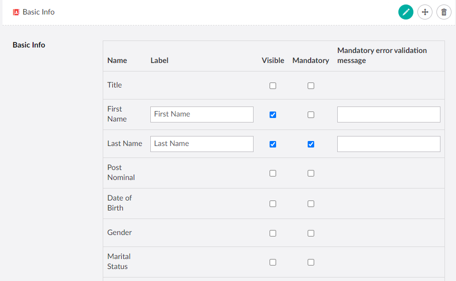Image resolution: width=456 pixels, height=281 pixels.
Task: Mark First Name as Mandatory
Action: 311,114
